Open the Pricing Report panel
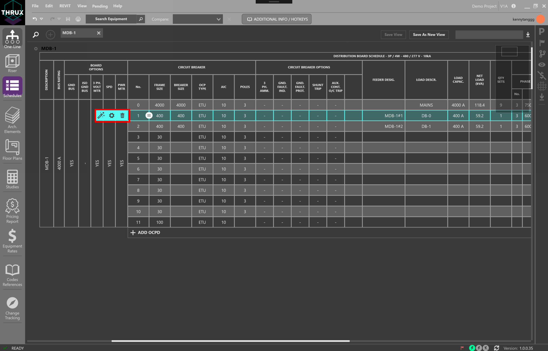548x351 pixels. coord(12,211)
